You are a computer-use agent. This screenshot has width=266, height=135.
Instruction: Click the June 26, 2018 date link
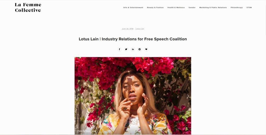[x=127, y=29]
